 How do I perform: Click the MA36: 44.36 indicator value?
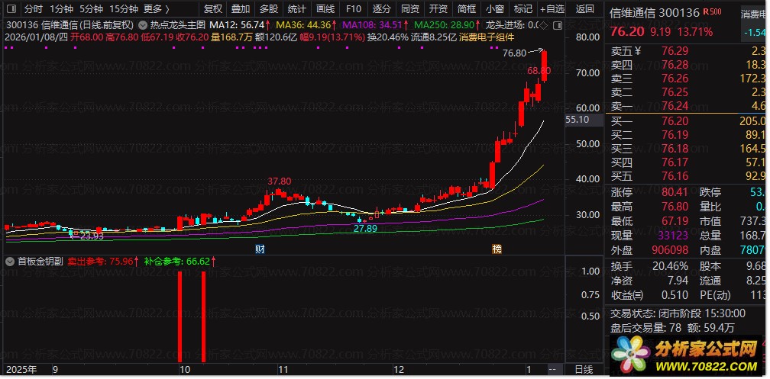[x=306, y=24]
